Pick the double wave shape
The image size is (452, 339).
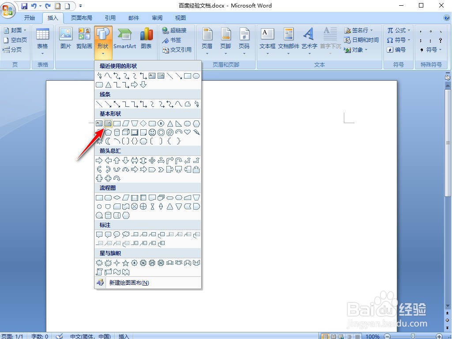[126, 271]
